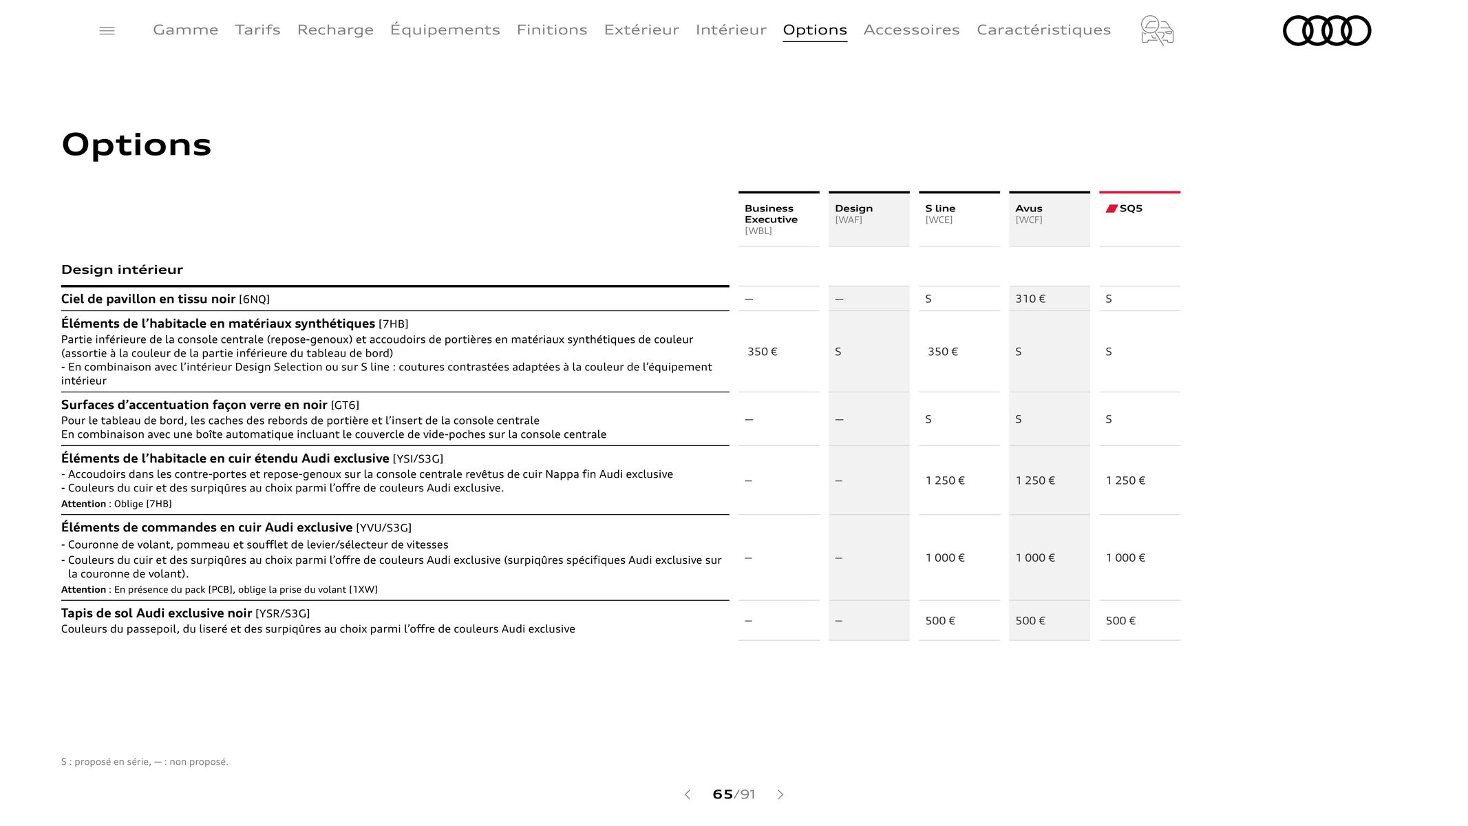Select the Finitions tab
Viewport: 1468px width, 826px height.
(552, 30)
